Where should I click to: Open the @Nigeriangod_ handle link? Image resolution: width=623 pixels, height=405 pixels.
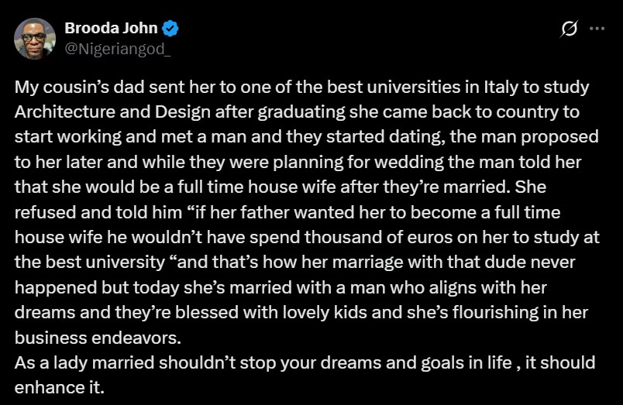(x=118, y=48)
